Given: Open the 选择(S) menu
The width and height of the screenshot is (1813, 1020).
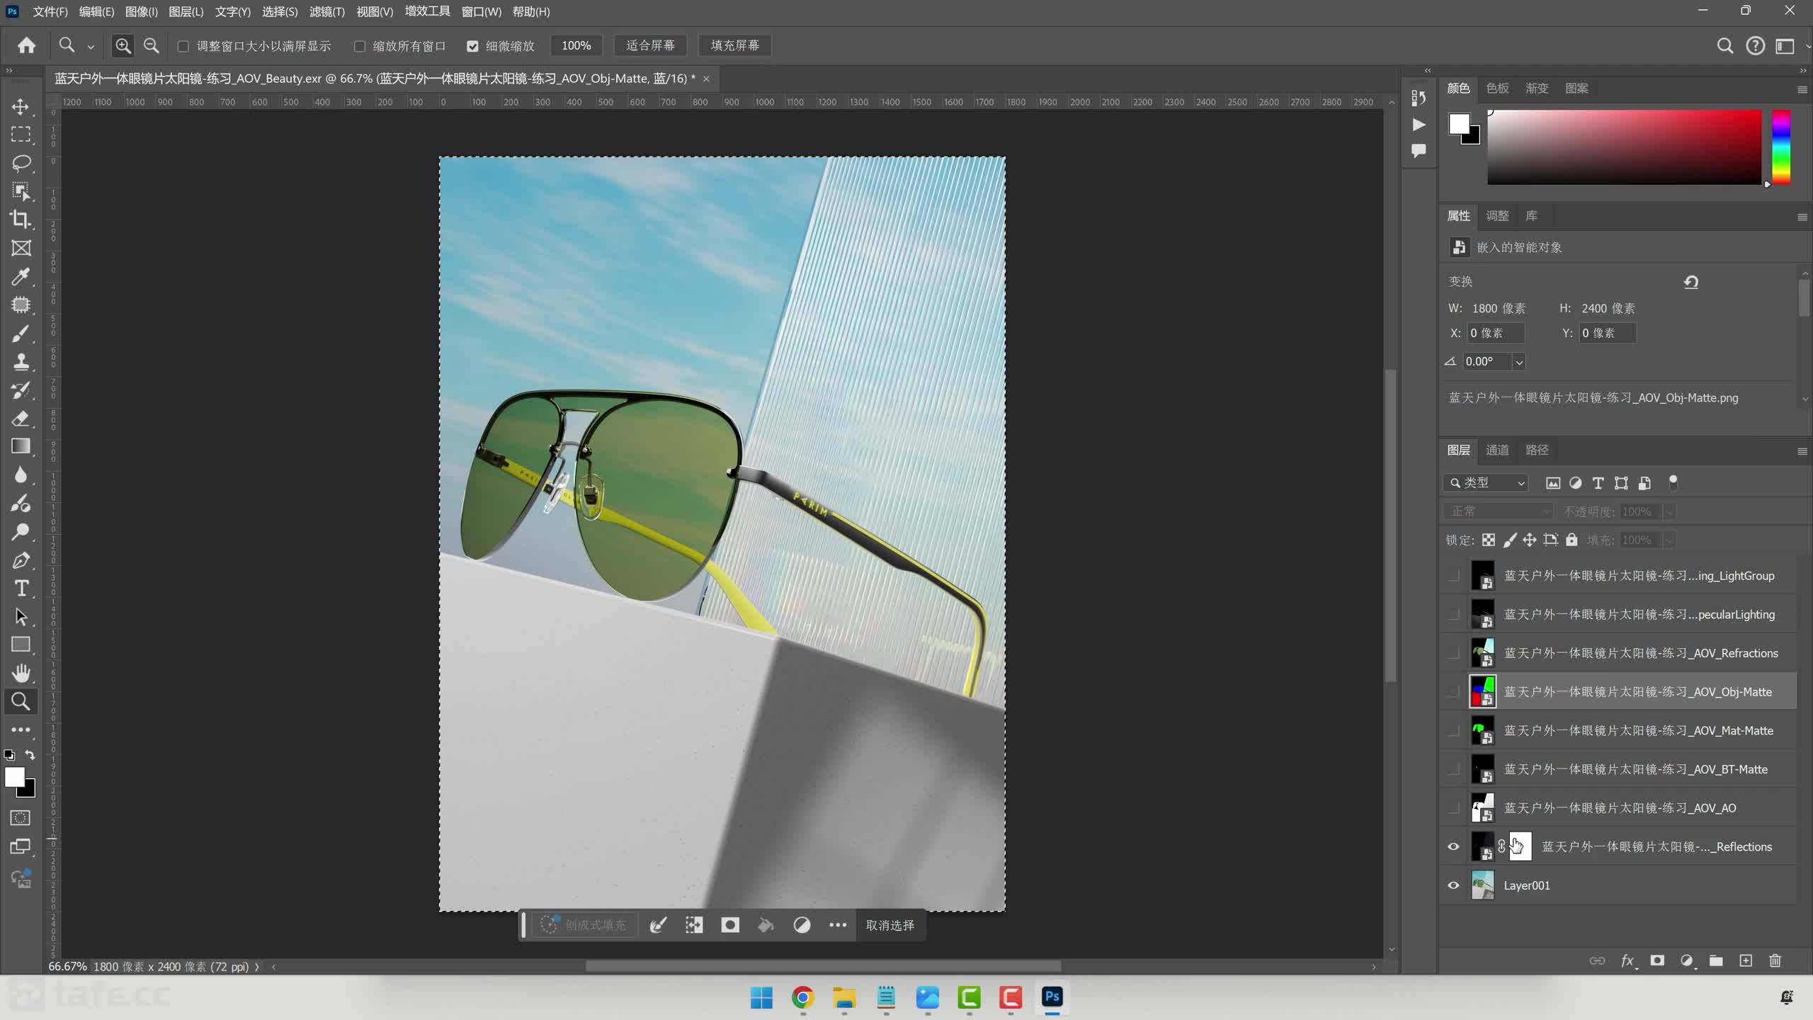Looking at the screenshot, I should click(x=280, y=12).
